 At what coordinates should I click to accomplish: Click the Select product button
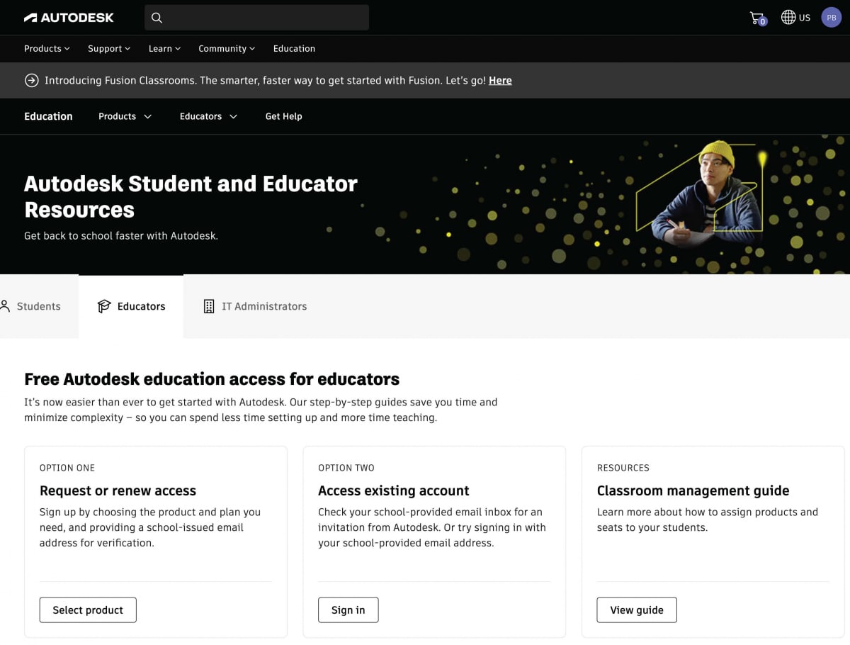point(88,610)
